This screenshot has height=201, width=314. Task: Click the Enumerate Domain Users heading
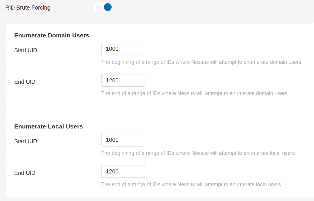click(52, 35)
